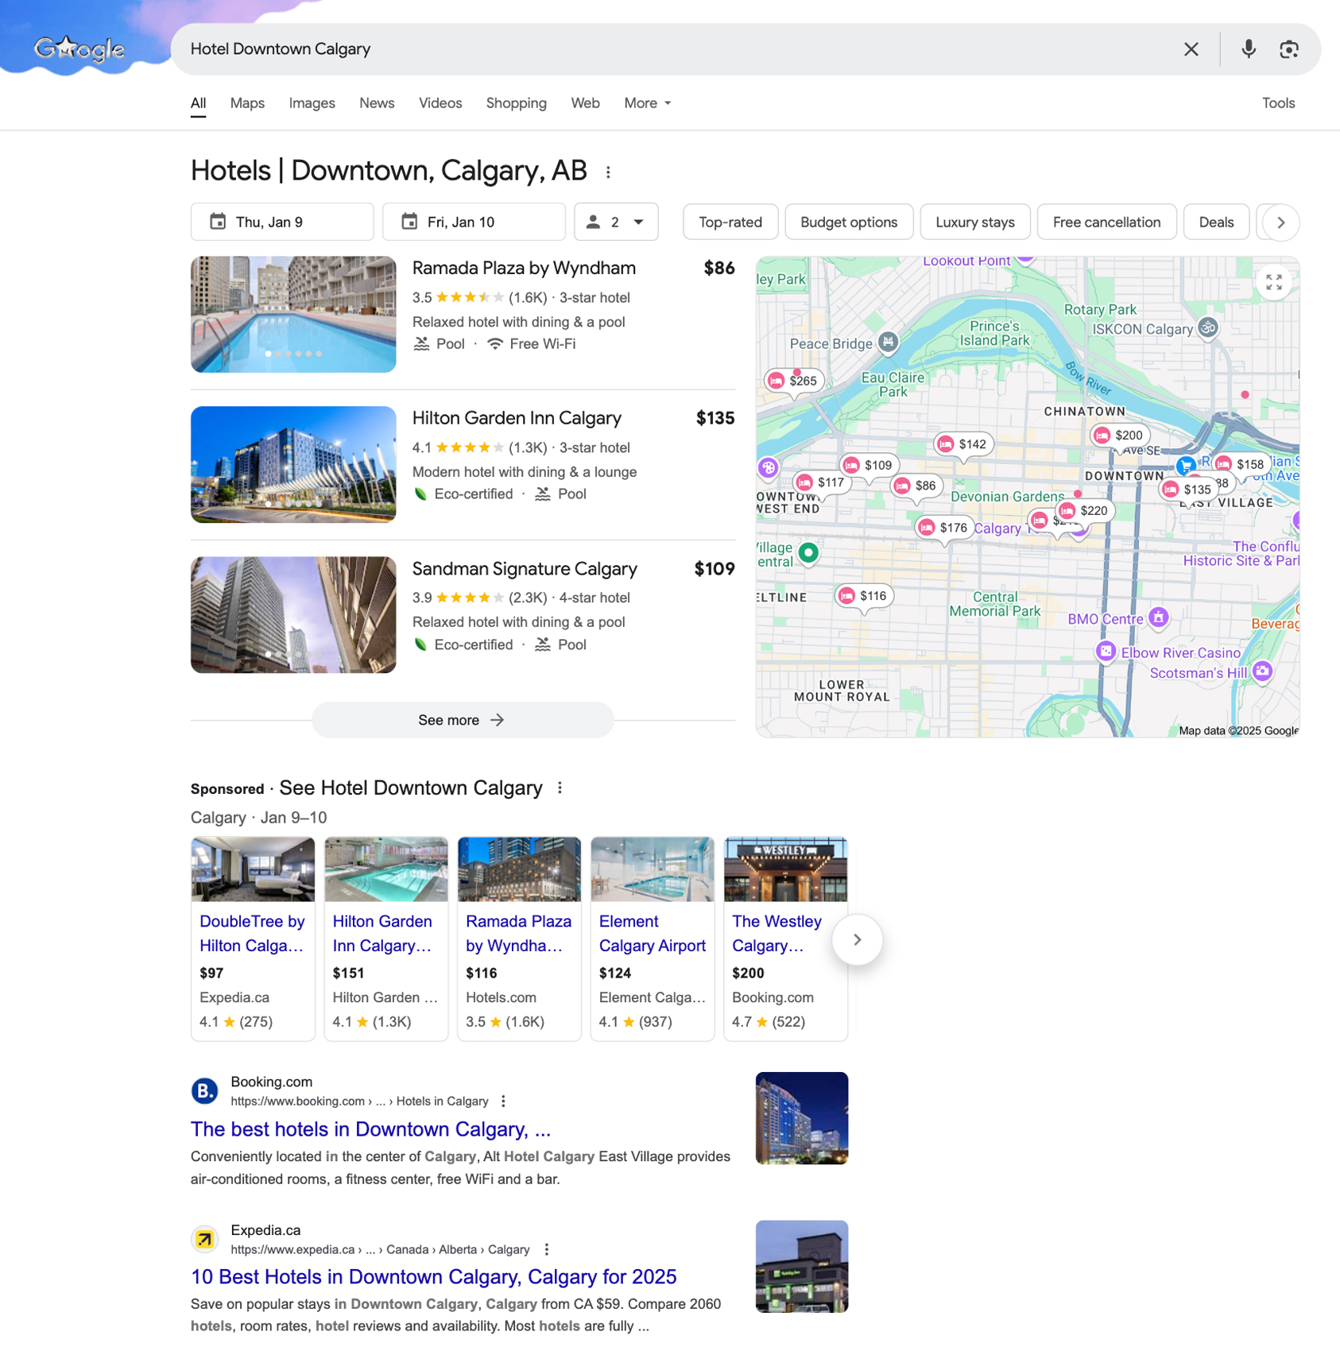Select the $116 hotel pin on the map
Viewport: 1340px width, 1351px height.
coord(863,596)
